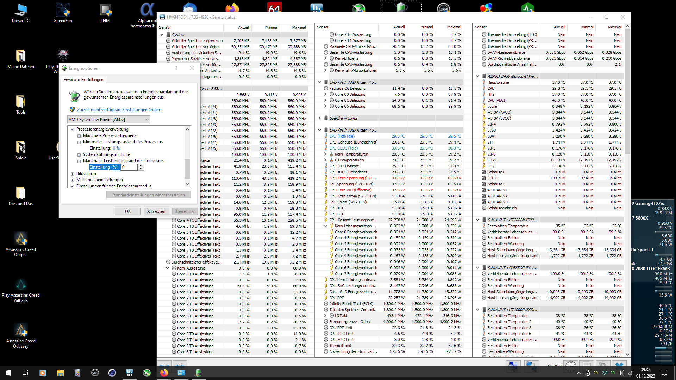
Task: Open File Explorer from the taskbar
Action: click(60, 373)
